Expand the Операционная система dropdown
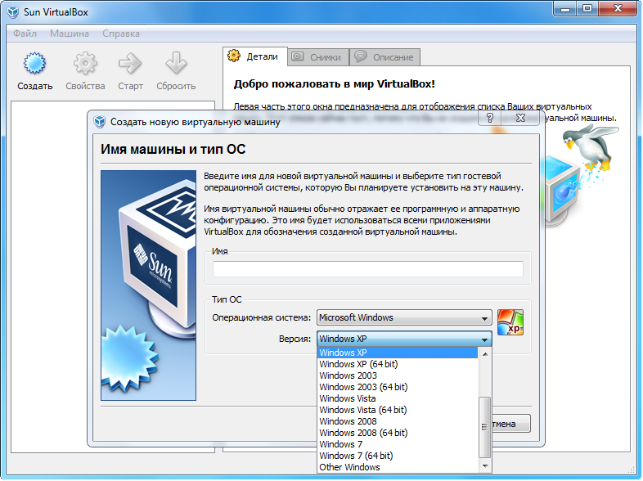This screenshot has height=481, width=643. [404, 317]
